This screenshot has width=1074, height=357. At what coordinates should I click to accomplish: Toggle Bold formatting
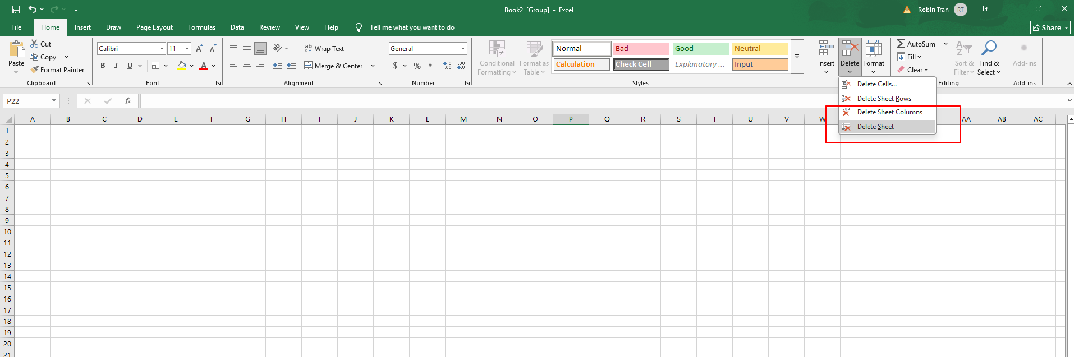point(103,66)
